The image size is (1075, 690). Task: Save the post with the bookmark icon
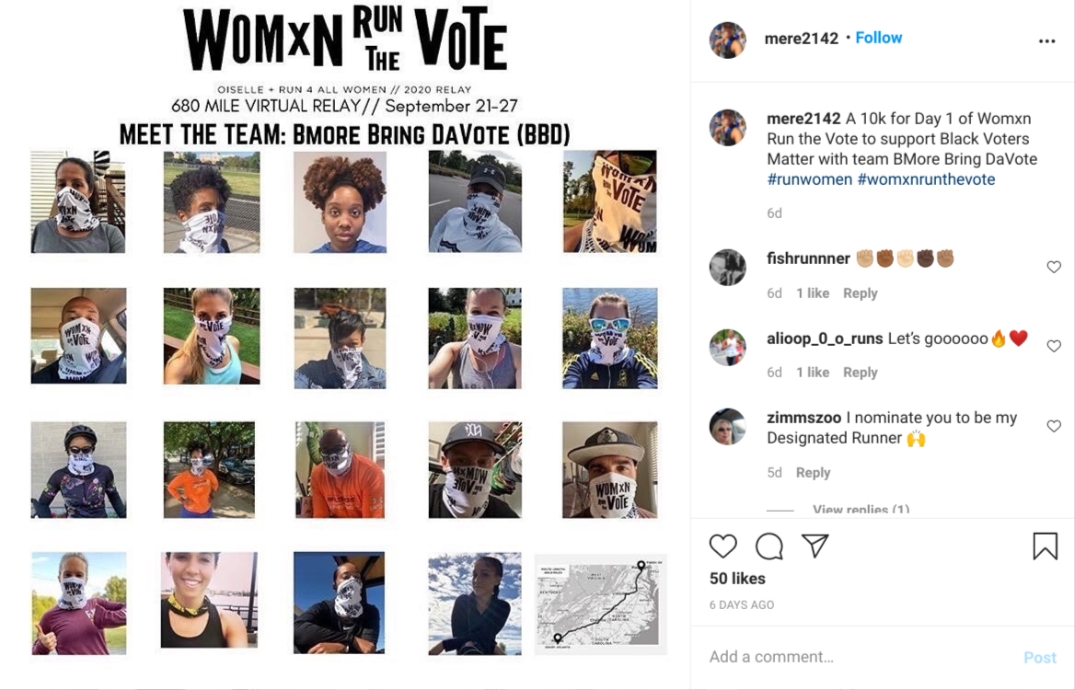(x=1045, y=546)
